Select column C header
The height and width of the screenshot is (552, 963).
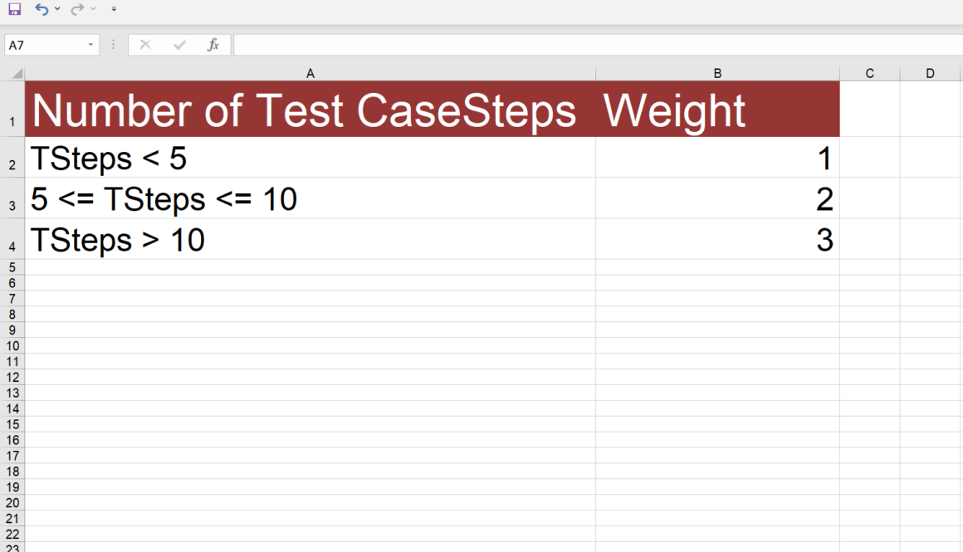869,73
